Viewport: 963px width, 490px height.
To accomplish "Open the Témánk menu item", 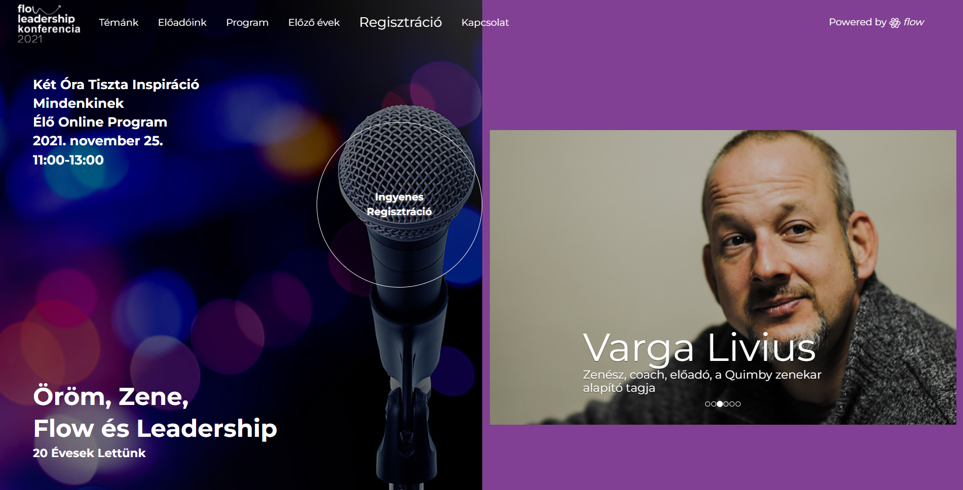I will click(x=119, y=22).
